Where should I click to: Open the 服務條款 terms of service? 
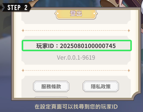click(x=51, y=86)
